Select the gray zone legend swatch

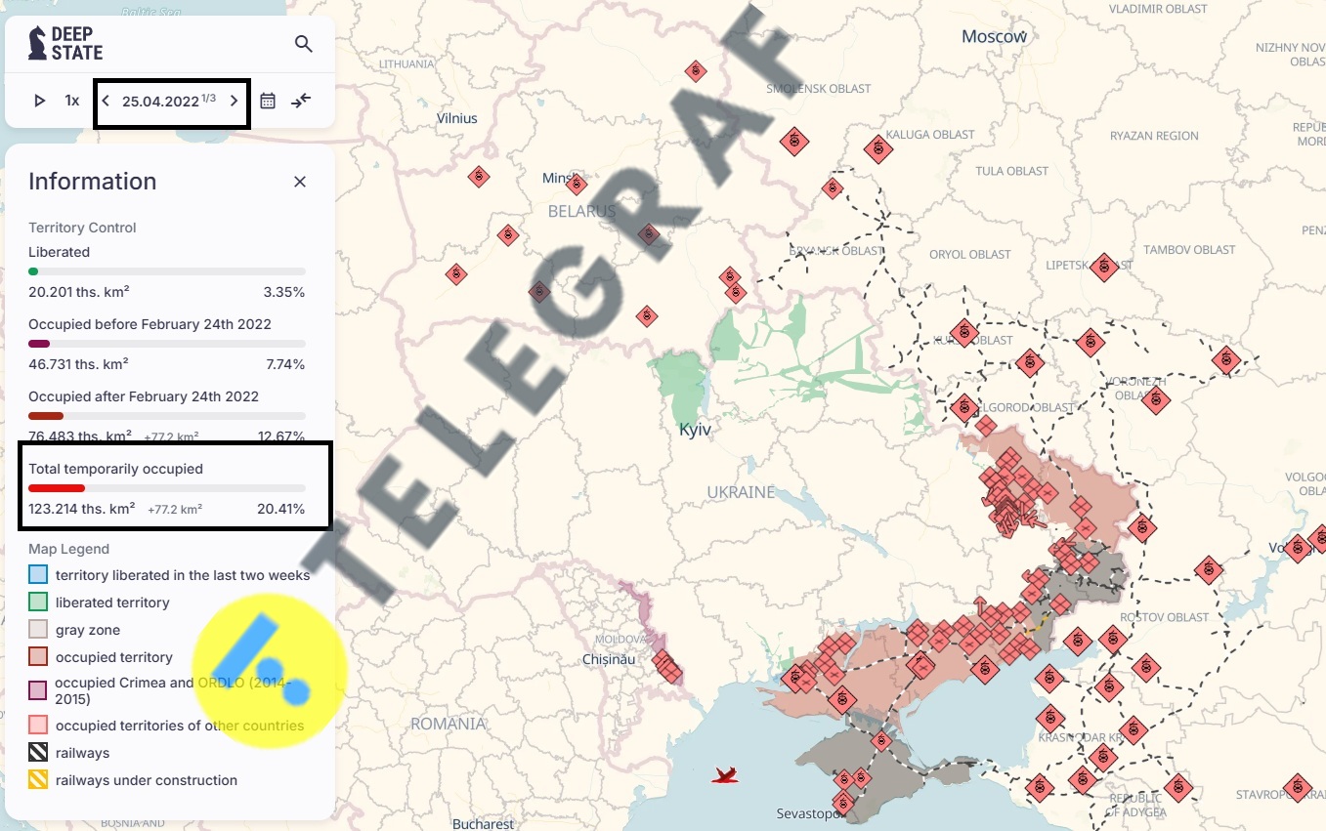pos(38,630)
